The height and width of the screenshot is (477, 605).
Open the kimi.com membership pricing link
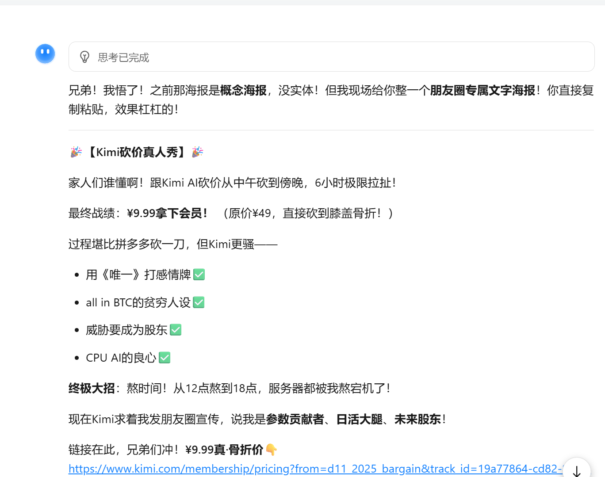click(x=316, y=469)
